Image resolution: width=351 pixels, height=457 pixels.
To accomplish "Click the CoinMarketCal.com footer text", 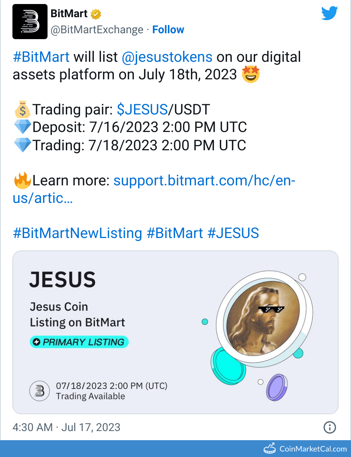I will [313, 449].
